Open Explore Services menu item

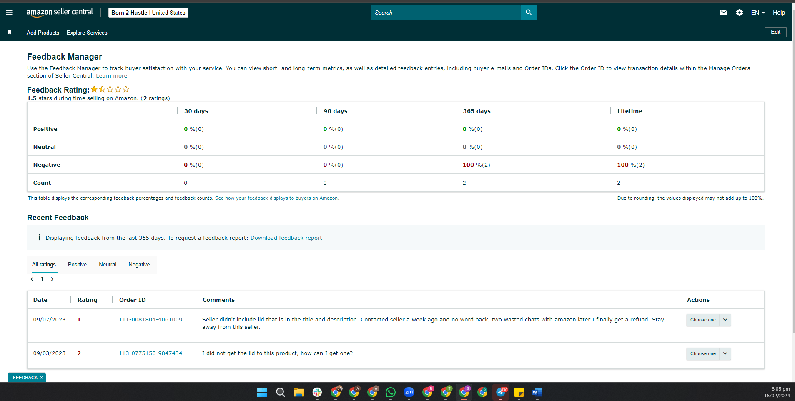pos(87,33)
